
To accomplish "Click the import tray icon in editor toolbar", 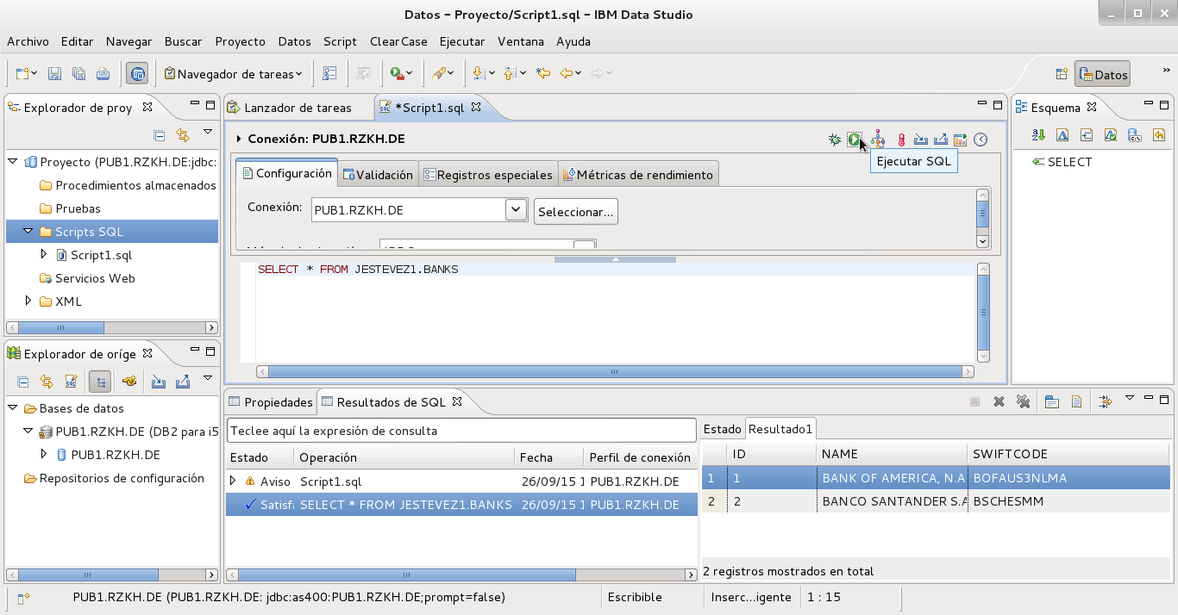I will [x=920, y=140].
